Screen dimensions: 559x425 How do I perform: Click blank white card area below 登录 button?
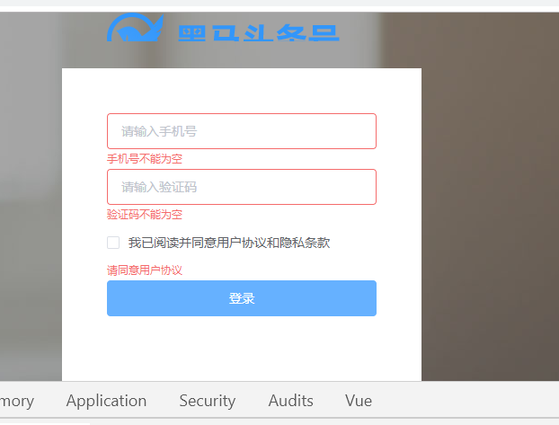(242, 349)
